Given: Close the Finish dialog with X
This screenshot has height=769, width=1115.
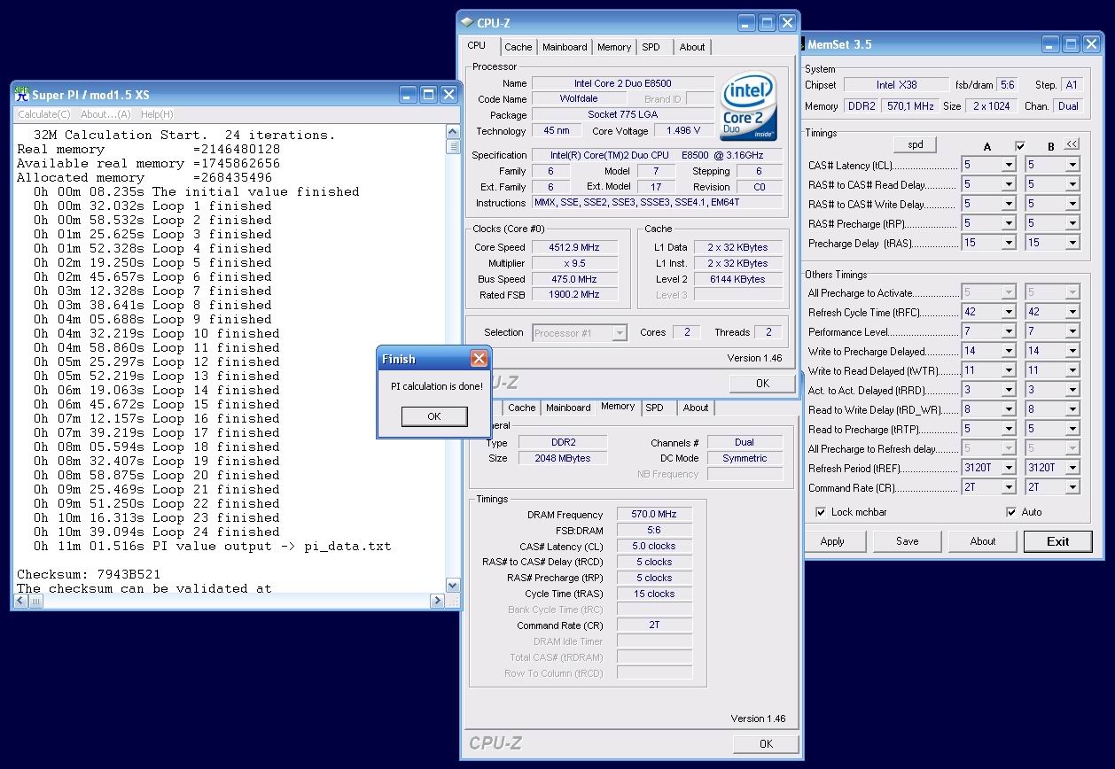Looking at the screenshot, I should click(x=479, y=359).
